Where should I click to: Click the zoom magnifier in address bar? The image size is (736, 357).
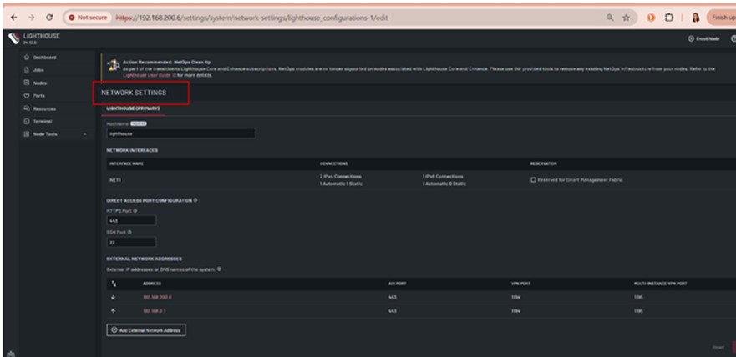pos(610,18)
